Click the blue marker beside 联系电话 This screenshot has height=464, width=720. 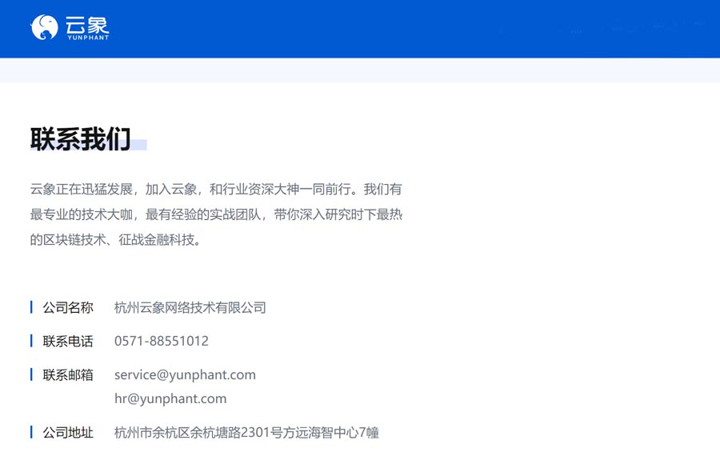31,341
